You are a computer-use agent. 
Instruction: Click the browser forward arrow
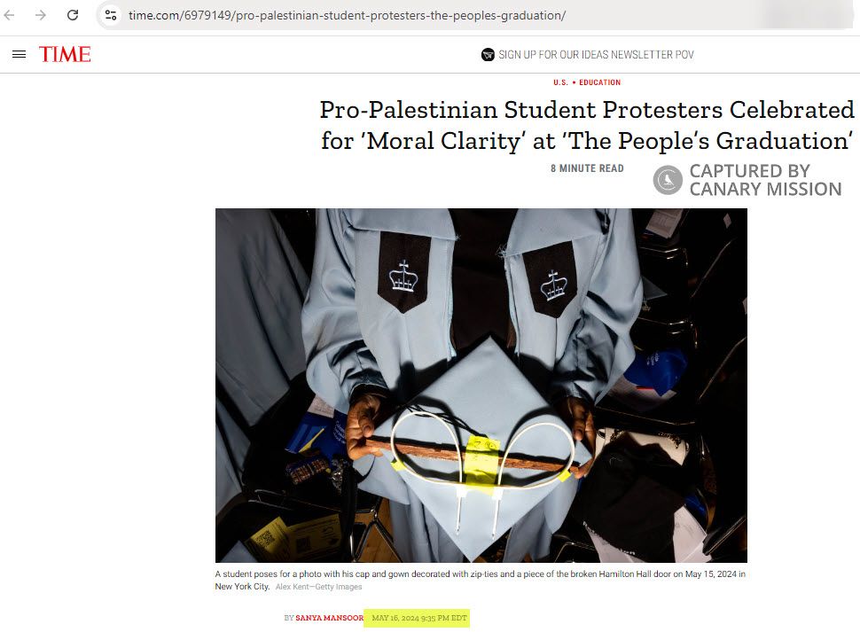41,15
